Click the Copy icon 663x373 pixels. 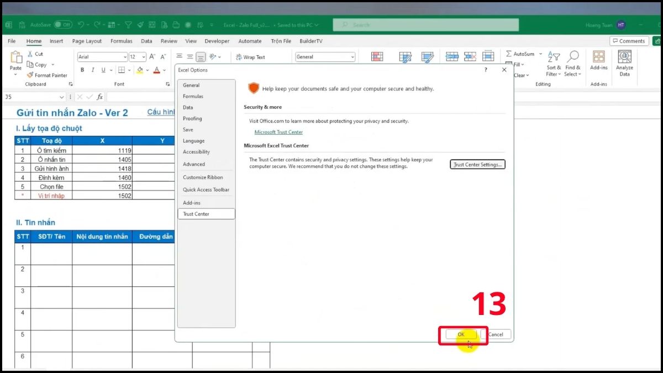(x=30, y=65)
